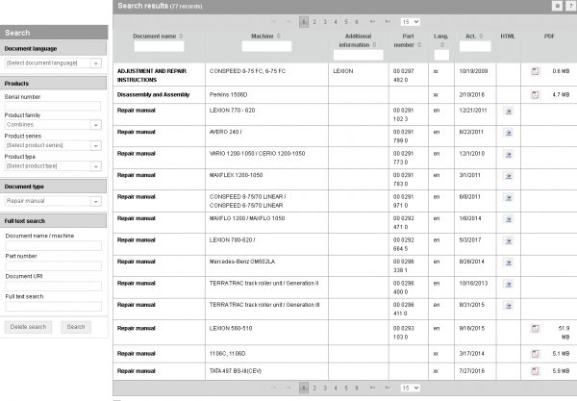Click the Additional information filter box
This screenshot has width=577, height=401.
359,55
